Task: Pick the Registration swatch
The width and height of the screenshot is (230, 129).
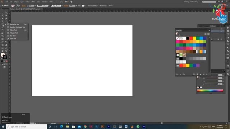Action: point(181,38)
